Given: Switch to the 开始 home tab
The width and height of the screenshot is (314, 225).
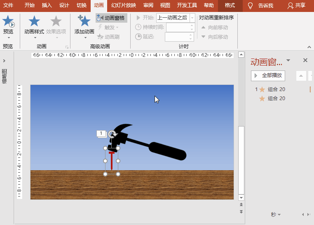Looking at the screenshot, I should (x=29, y=5).
